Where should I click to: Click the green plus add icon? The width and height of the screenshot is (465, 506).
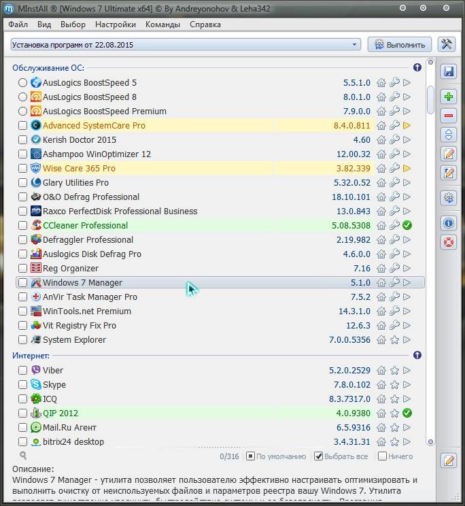coord(449,97)
